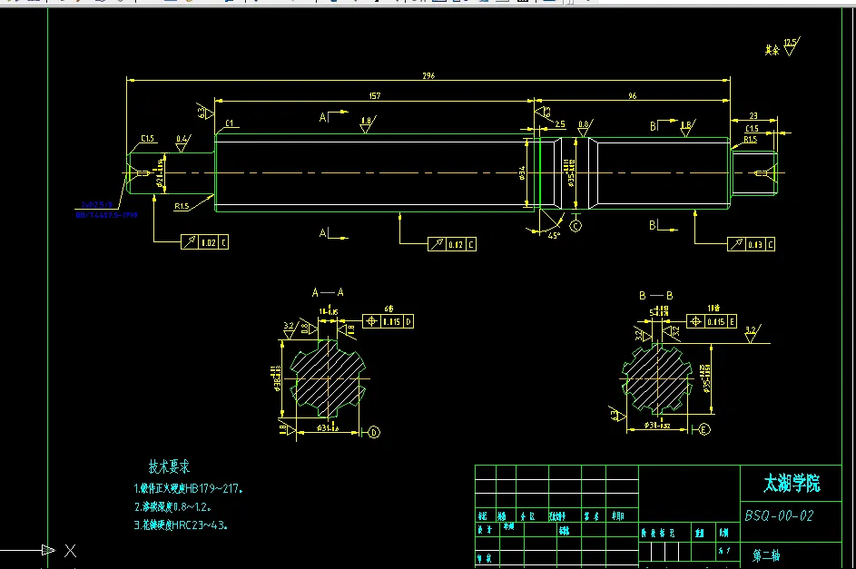
Task: Click the 2.5 dimension text near groove
Action: (x=560, y=124)
